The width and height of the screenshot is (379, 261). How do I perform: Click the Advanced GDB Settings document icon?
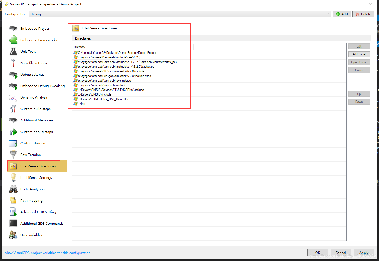(13, 212)
